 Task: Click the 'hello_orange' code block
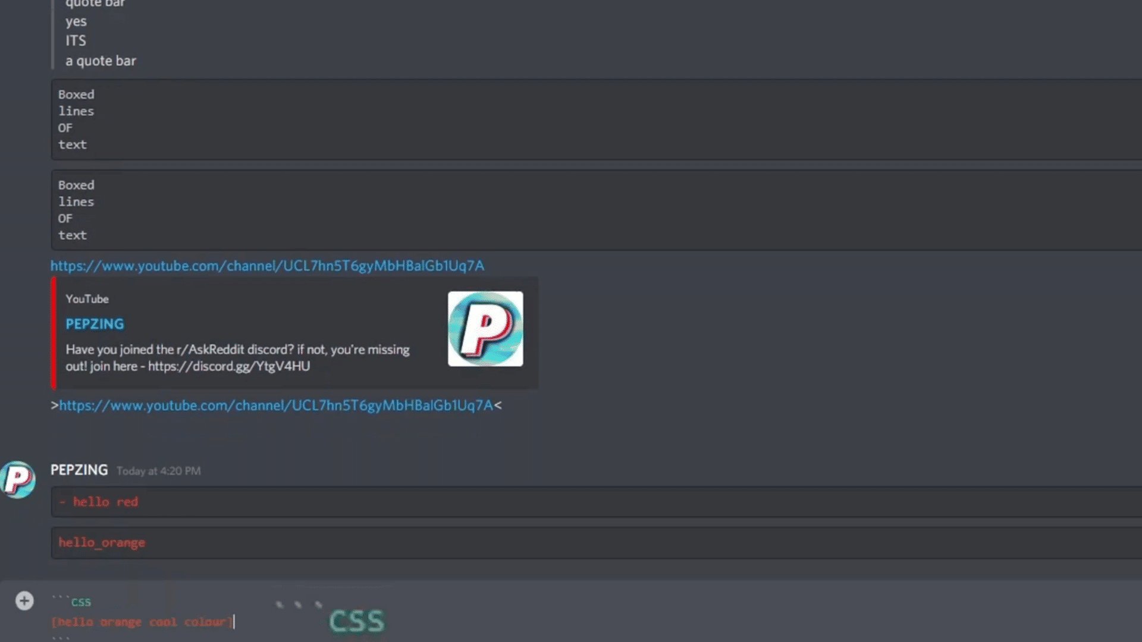tap(597, 543)
